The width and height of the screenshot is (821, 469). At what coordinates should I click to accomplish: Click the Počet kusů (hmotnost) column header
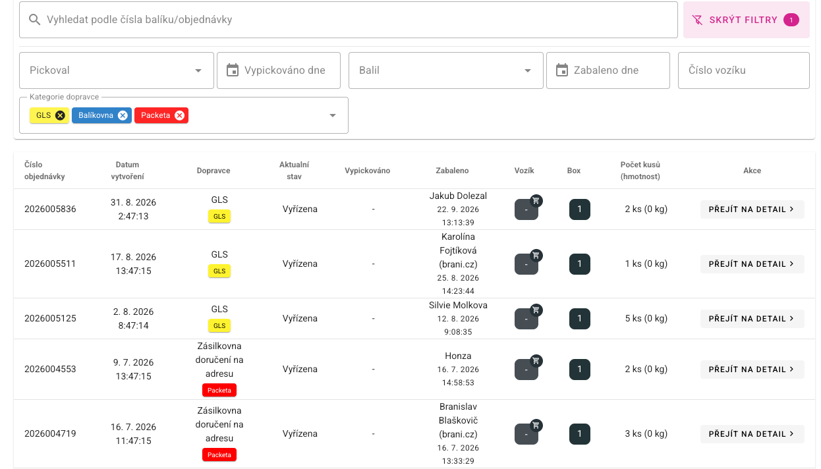[x=640, y=171]
